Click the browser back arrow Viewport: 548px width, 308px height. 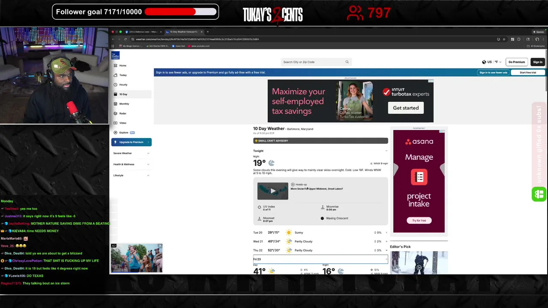coord(113,39)
